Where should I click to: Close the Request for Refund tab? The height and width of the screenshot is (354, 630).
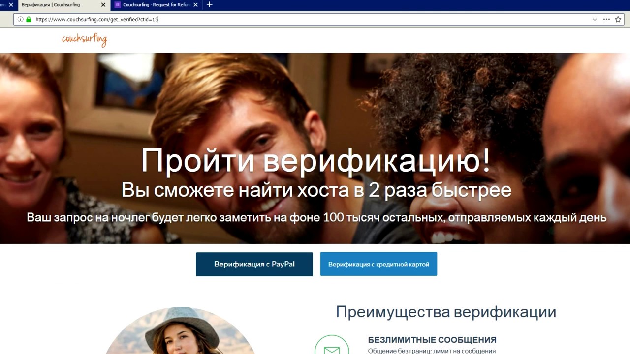[196, 5]
